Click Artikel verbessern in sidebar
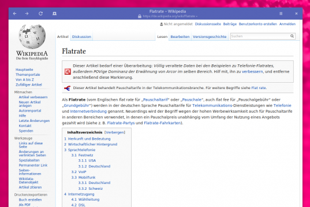The image size is (310, 207). [33, 97]
